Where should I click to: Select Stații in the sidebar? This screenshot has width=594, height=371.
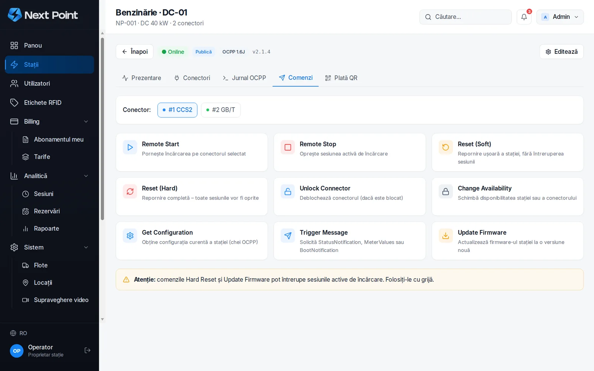[49, 65]
